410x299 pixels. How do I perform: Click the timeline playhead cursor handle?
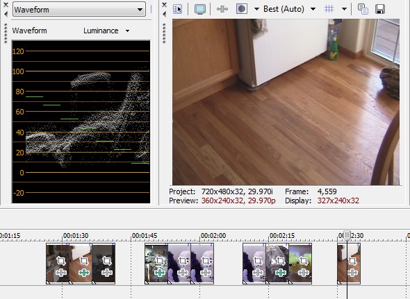click(347, 235)
